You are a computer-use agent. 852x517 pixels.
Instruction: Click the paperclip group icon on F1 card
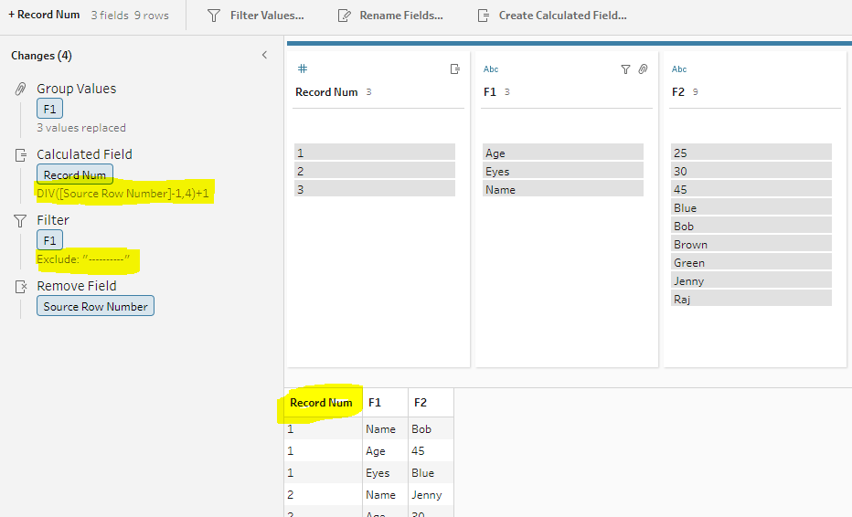click(x=643, y=69)
